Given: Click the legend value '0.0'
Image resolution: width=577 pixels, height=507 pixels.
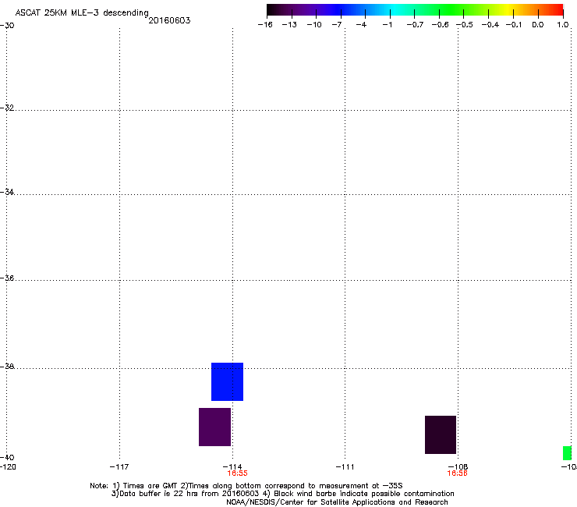Looking at the screenshot, I should 538,25.
